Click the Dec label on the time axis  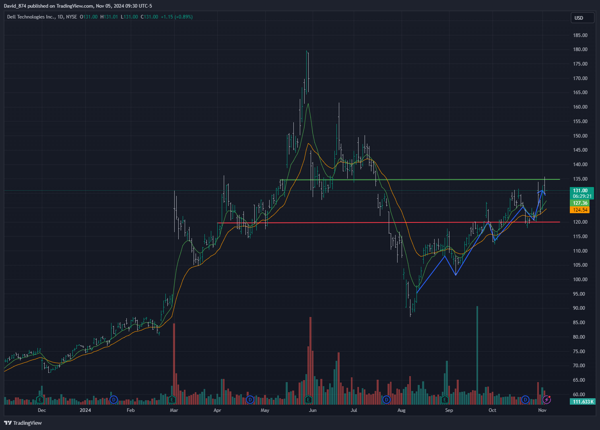coord(42,410)
